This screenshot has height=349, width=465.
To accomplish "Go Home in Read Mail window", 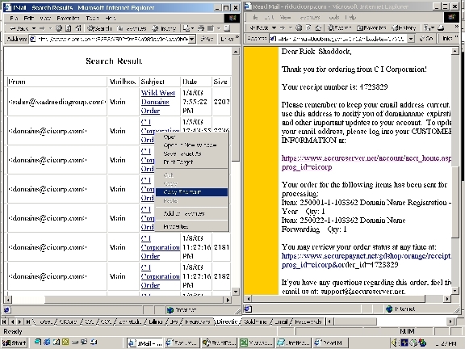I will pos(318,28).
